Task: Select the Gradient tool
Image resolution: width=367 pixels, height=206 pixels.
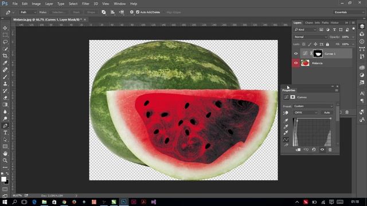Action: point(5,105)
